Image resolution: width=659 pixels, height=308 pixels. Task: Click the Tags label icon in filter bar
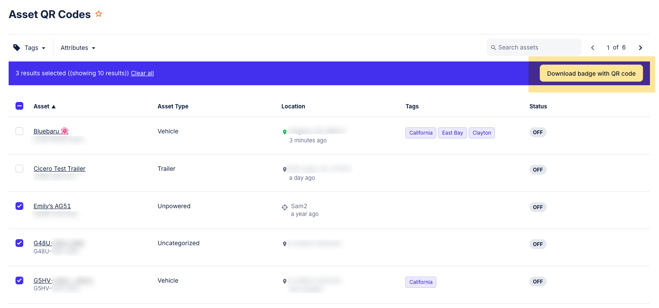[x=17, y=48]
